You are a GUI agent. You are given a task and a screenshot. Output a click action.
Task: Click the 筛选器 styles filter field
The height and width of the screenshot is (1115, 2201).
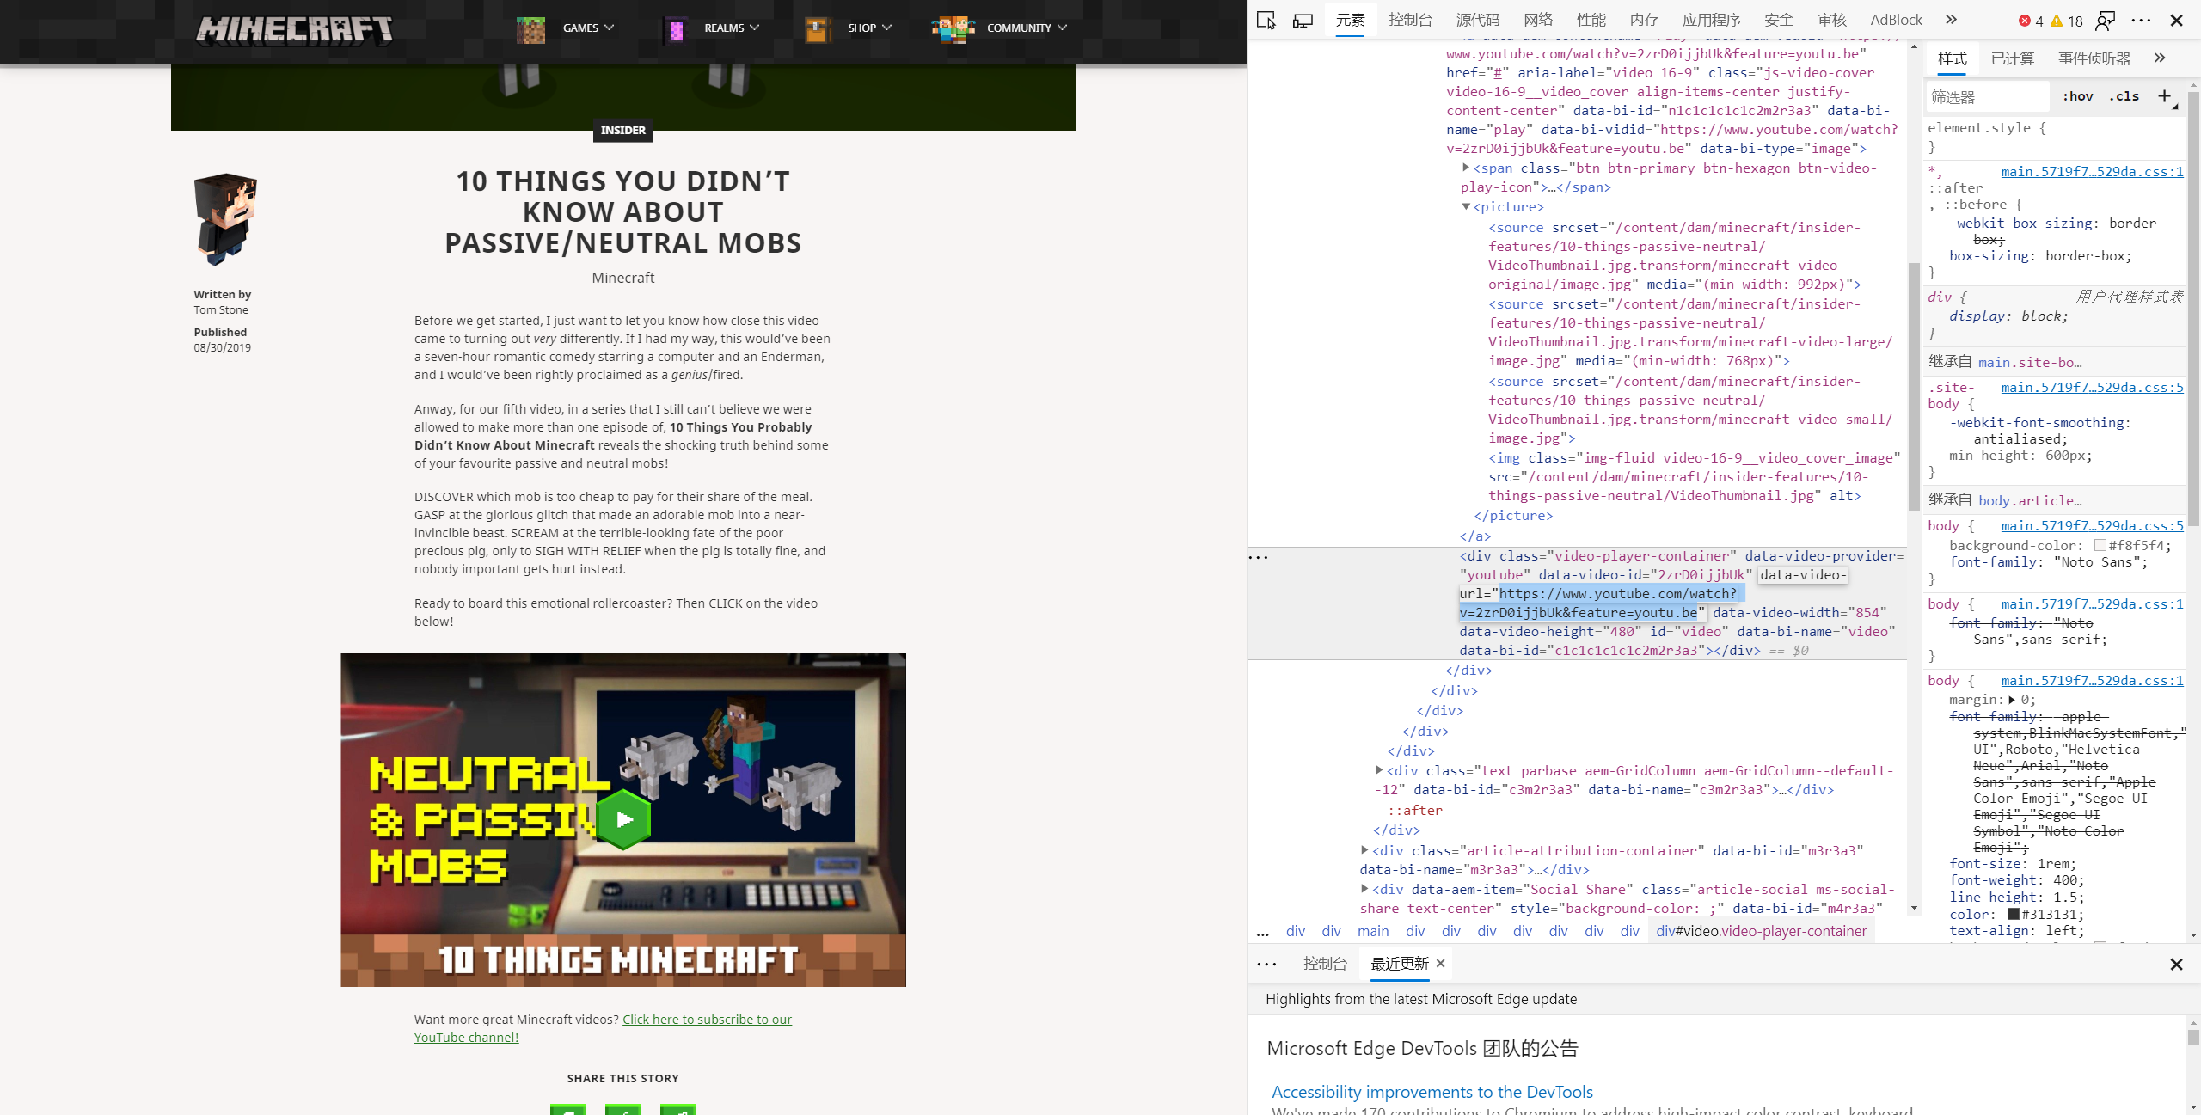[x=1986, y=97]
